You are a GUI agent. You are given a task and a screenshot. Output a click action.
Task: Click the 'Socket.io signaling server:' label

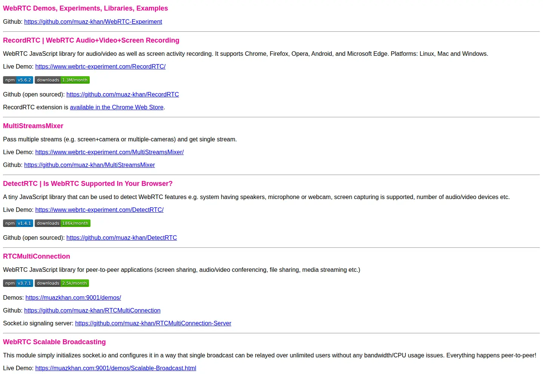pos(38,323)
